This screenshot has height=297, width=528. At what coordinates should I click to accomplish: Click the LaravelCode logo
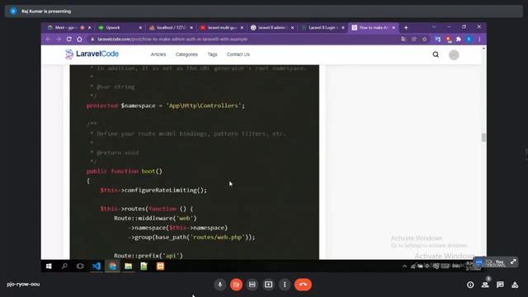pos(92,54)
